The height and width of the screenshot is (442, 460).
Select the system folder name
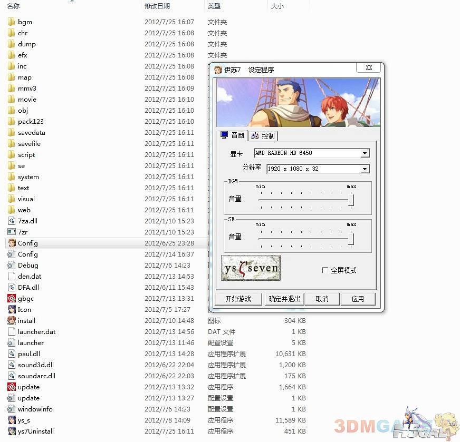(x=28, y=177)
